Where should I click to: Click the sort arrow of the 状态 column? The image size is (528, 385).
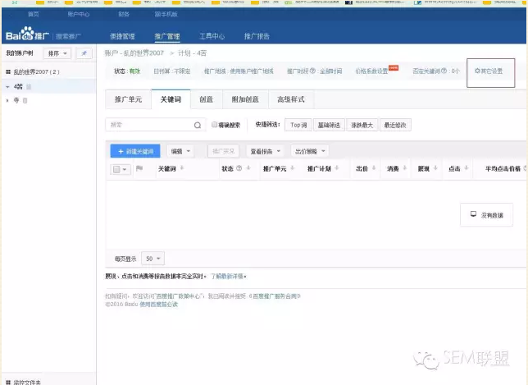pos(248,168)
